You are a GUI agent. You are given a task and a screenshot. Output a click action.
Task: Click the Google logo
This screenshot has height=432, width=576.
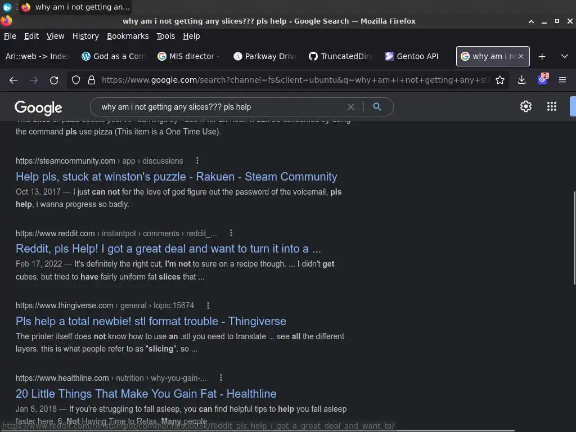click(38, 107)
